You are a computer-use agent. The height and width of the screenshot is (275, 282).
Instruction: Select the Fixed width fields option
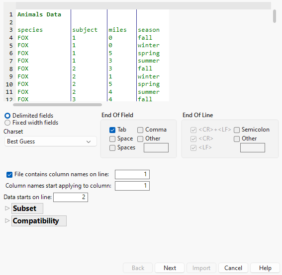[x=7, y=123]
